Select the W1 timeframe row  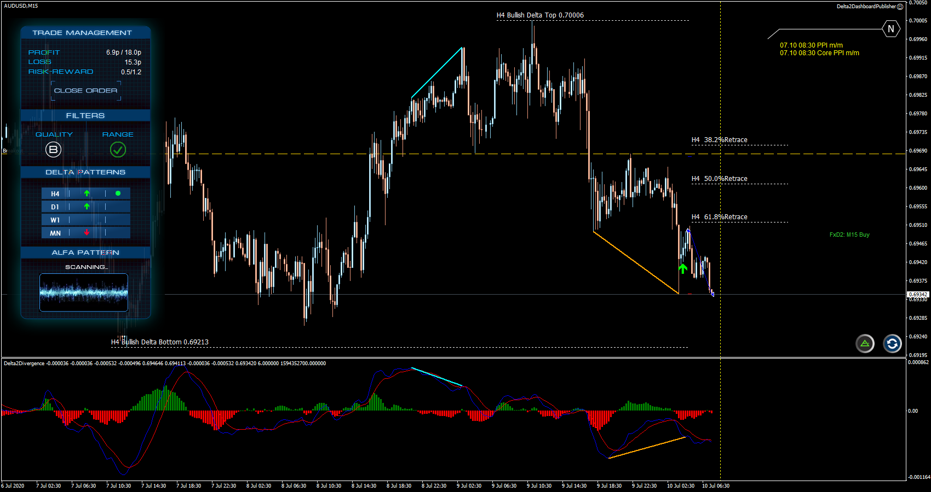click(85, 220)
